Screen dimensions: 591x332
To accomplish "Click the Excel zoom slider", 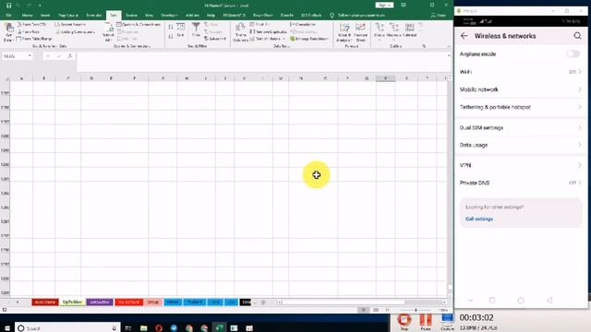I will [416, 310].
